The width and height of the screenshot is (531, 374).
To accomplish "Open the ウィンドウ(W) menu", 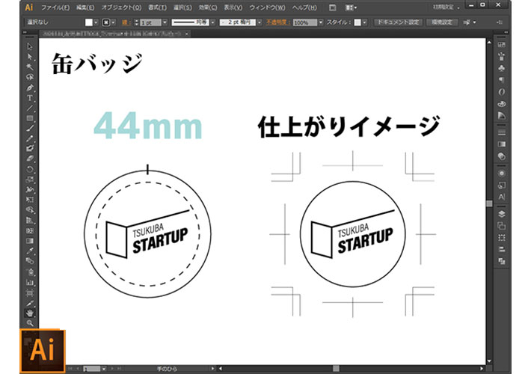I will point(267,7).
